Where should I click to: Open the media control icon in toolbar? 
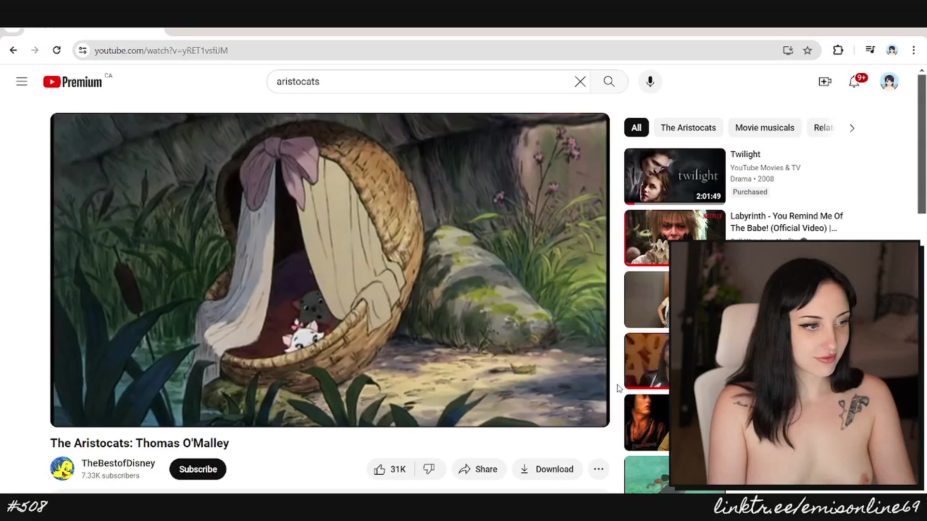point(870,50)
